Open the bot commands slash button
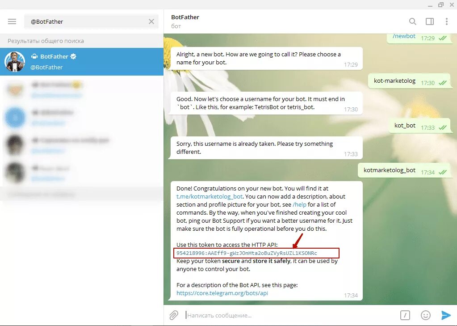This screenshot has width=457, height=326. [x=405, y=315]
